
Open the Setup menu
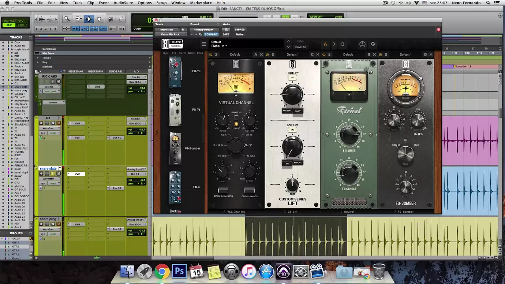[161, 3]
